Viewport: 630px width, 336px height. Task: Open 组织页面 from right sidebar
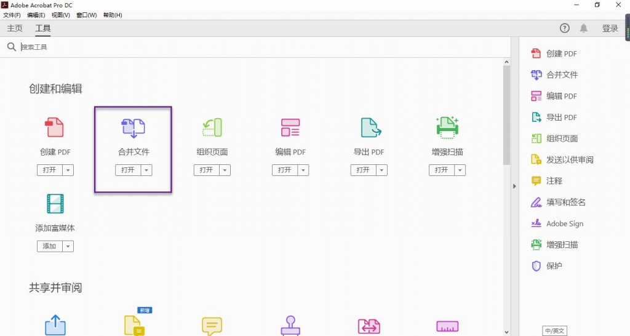tap(554, 138)
